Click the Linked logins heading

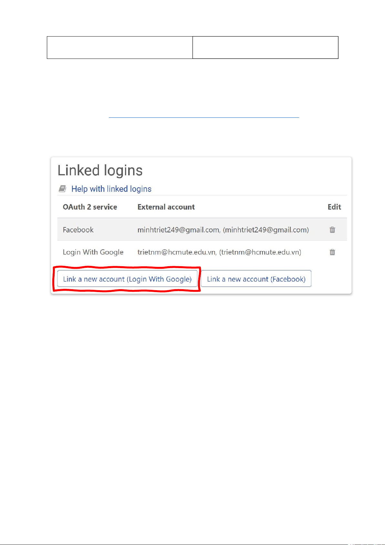100,170
